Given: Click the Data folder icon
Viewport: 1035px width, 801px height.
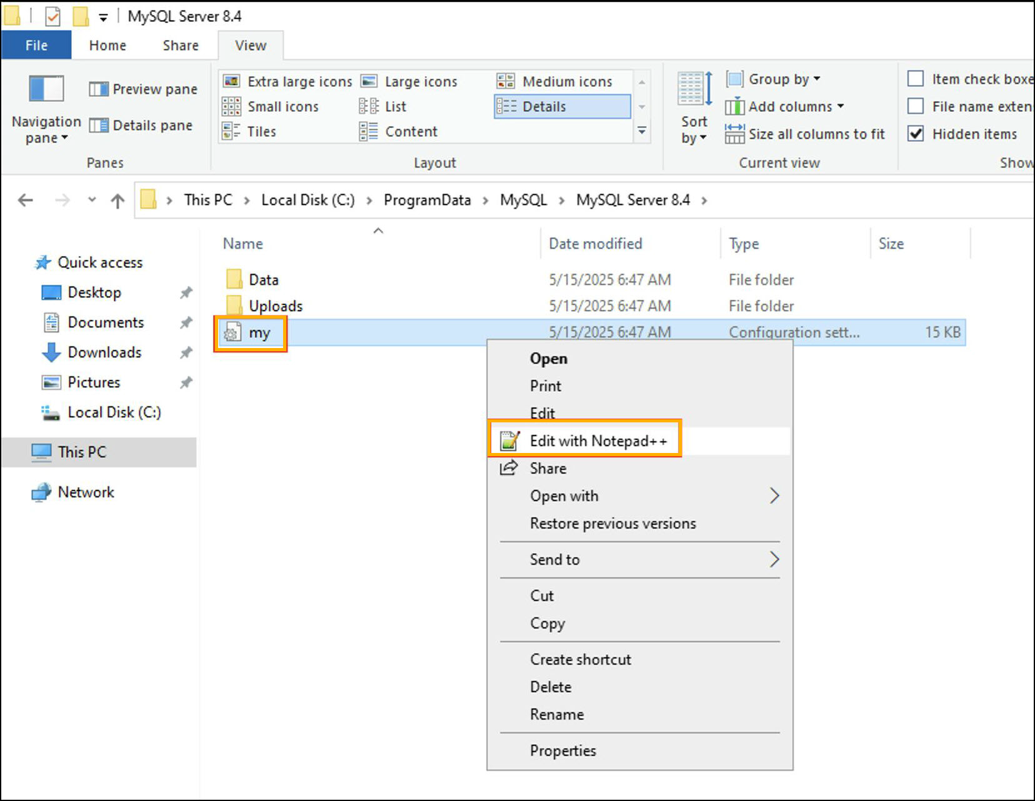Looking at the screenshot, I should click(234, 279).
